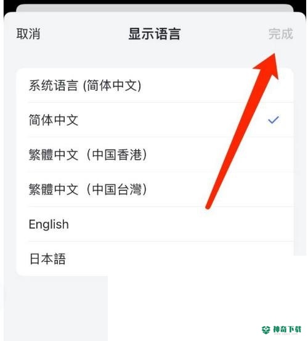Screen dimensions: 308x341
Task: Tap the gray card edge behind the sheet
Action: [155, 8]
